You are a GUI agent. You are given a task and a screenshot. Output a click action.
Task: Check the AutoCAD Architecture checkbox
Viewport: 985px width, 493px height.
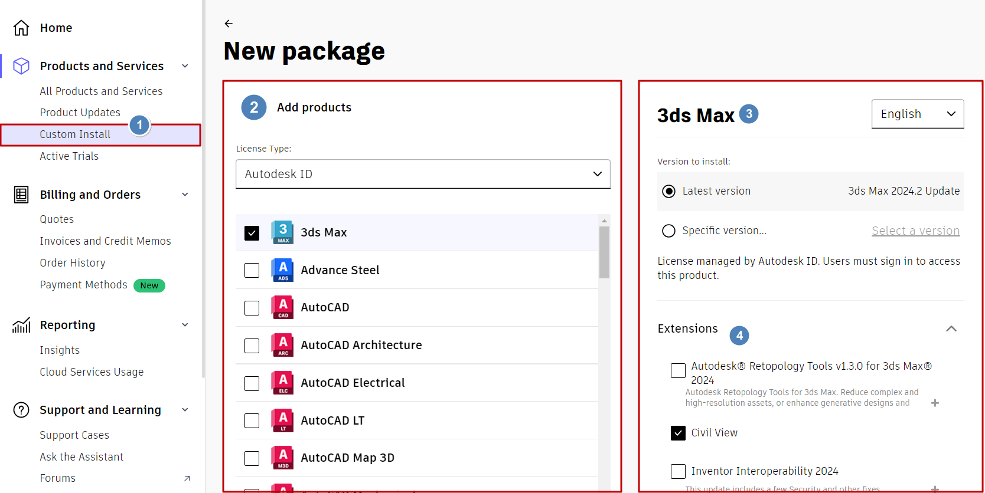pos(252,346)
